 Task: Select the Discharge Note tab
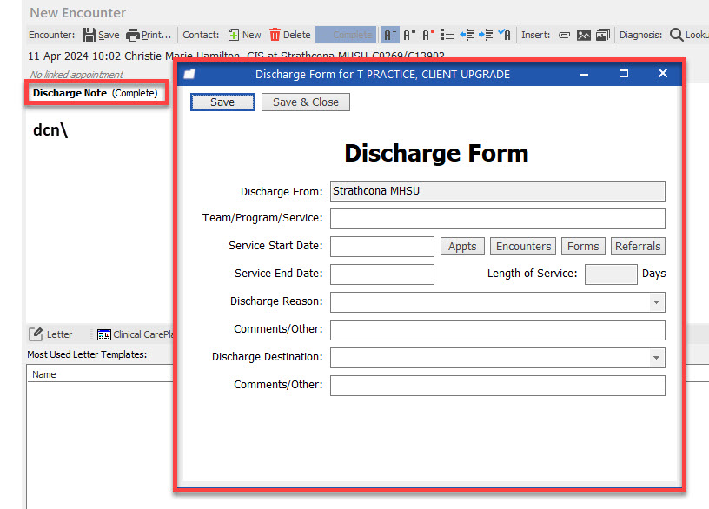click(70, 93)
